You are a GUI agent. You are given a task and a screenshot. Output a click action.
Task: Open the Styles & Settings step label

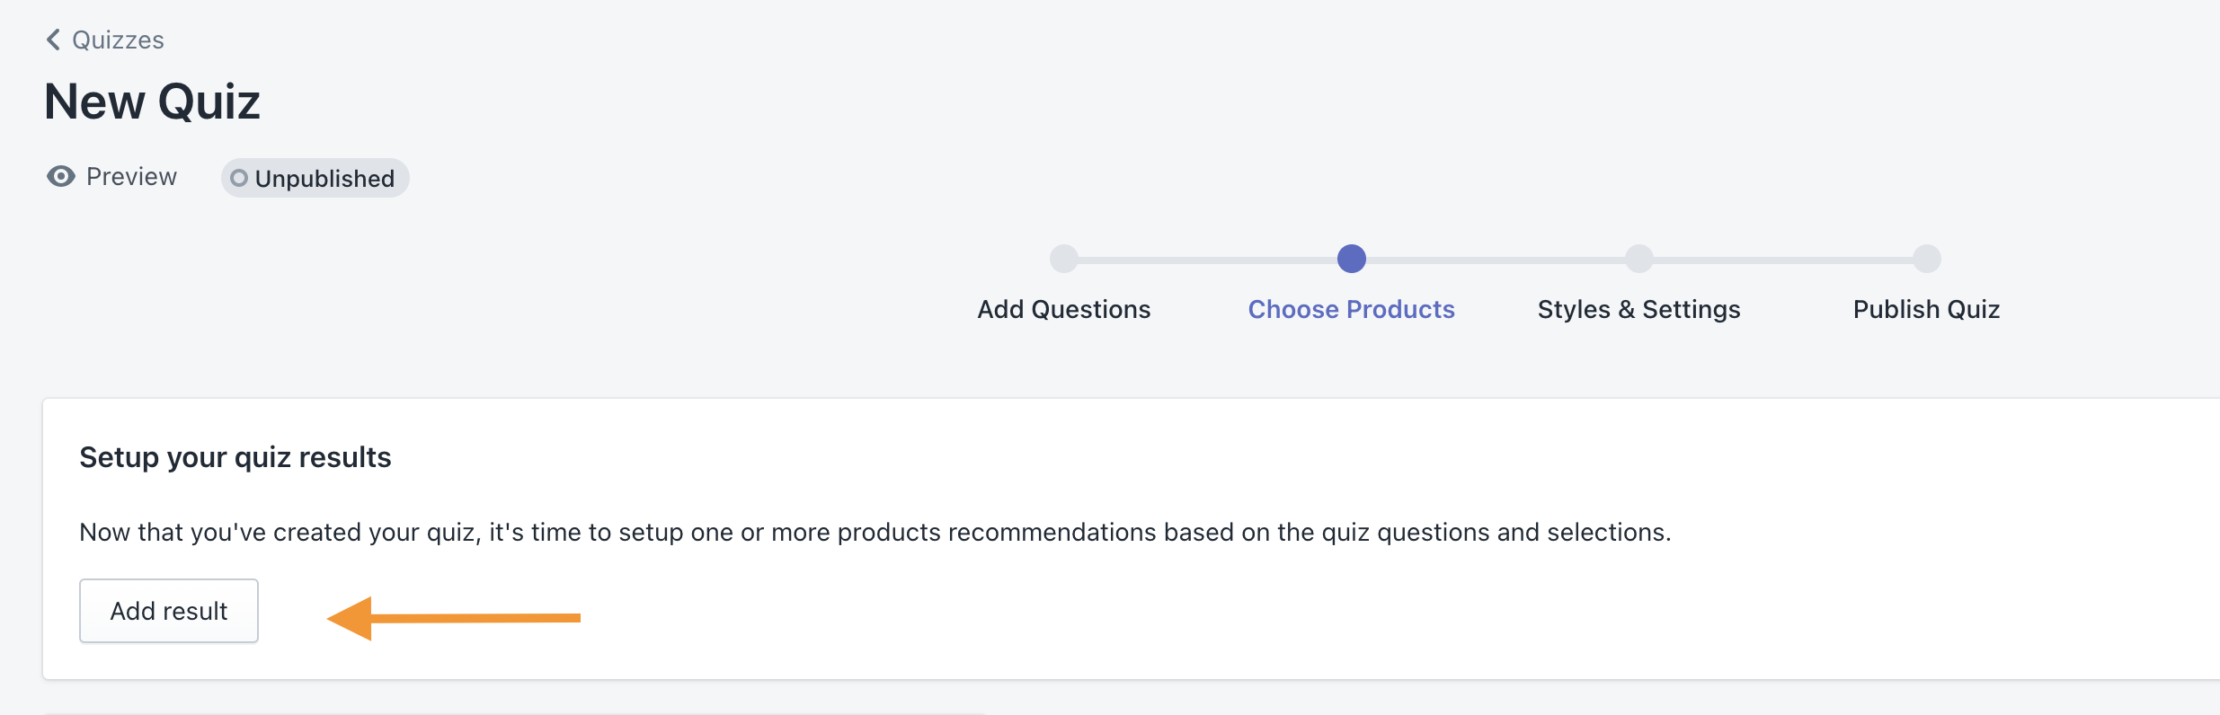tap(1638, 309)
